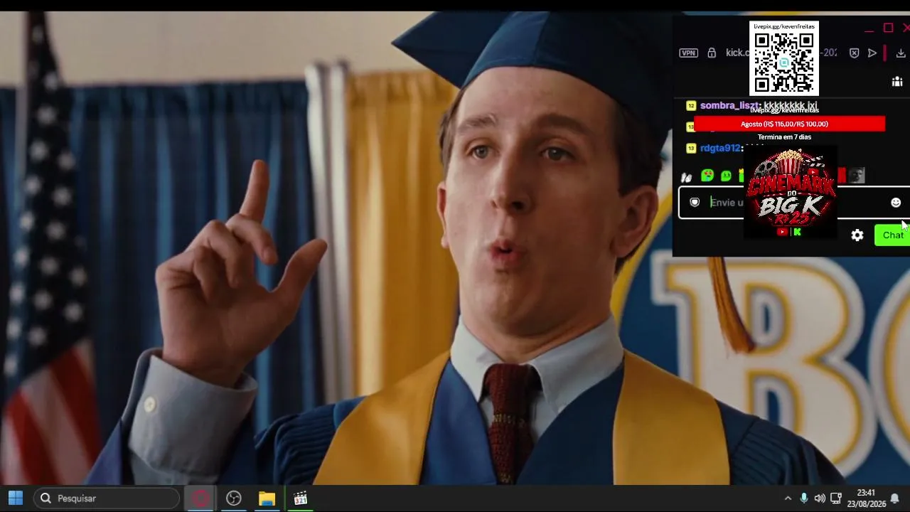Click the microphone tray icon

pyautogui.click(x=804, y=498)
